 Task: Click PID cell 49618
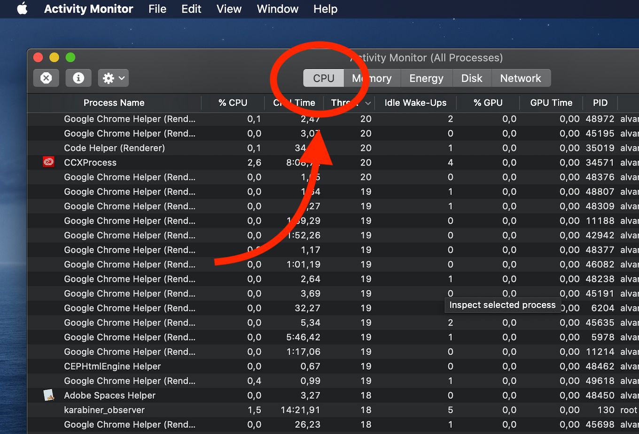click(x=600, y=381)
